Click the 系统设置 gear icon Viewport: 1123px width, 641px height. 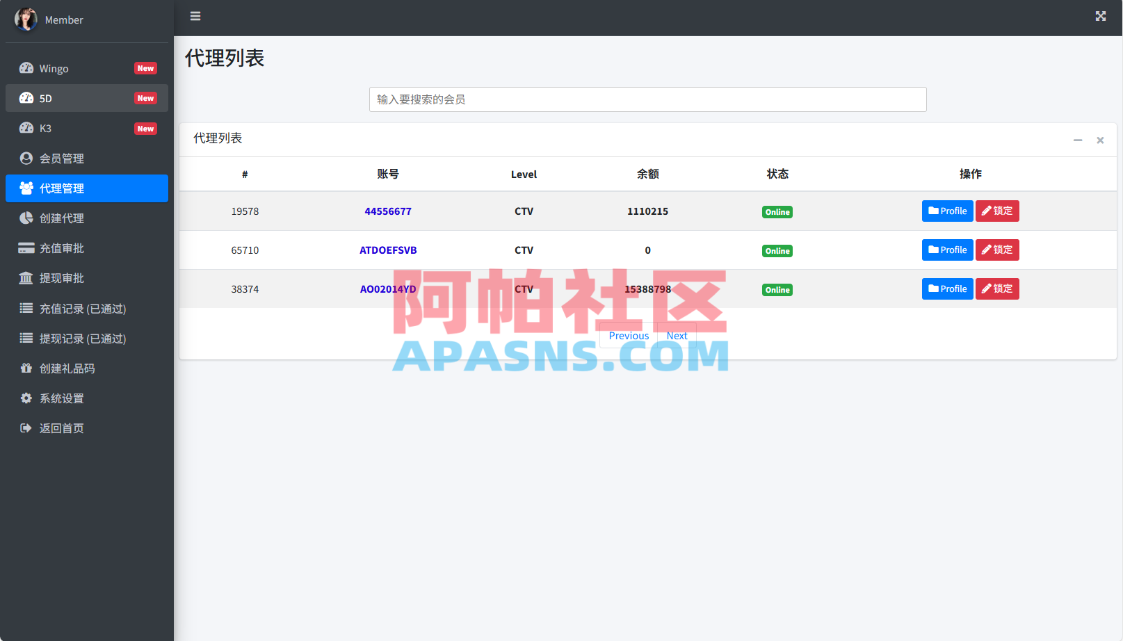26,398
